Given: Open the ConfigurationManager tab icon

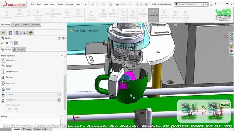Looking at the screenshot, I should click(17, 33).
